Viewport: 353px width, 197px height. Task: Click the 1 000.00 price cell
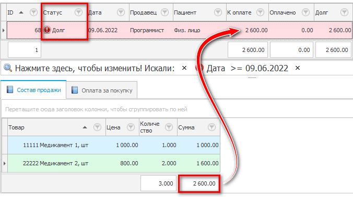pos(123,145)
